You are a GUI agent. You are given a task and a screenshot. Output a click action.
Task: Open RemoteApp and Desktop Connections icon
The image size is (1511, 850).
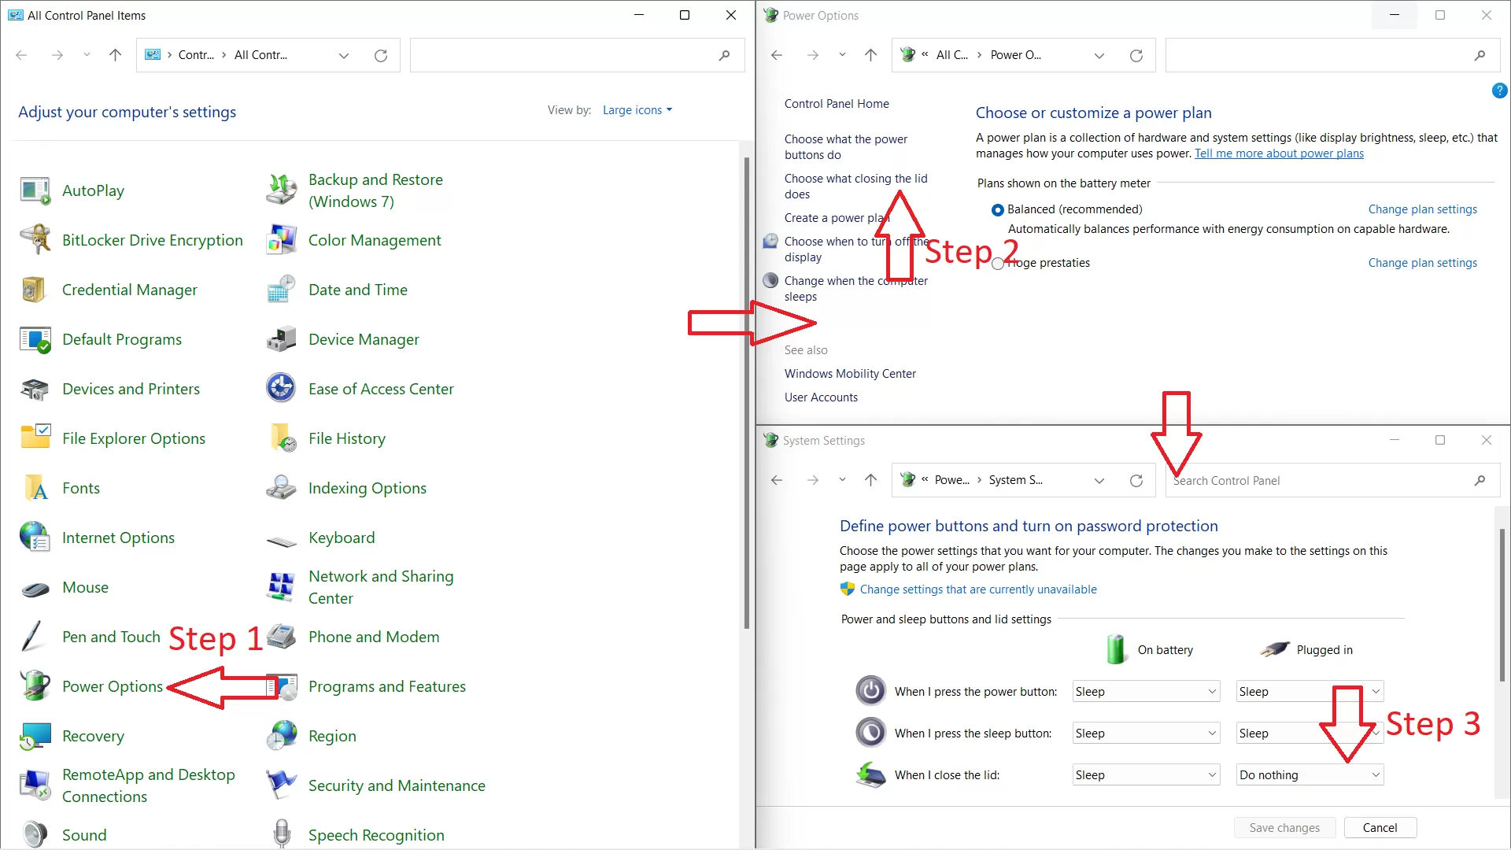coord(35,785)
